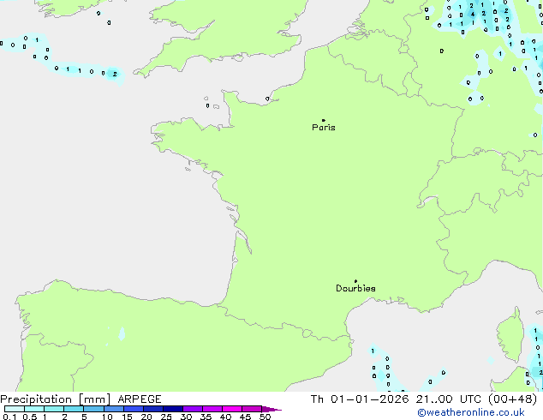The width and height of the screenshot is (543, 420).
Task: Pick the 25–30 mm legend swatch
Action: pyautogui.click(x=173, y=409)
